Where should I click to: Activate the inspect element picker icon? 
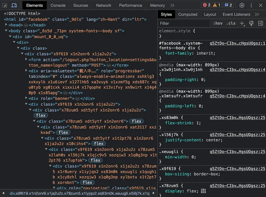click(x=5, y=5)
